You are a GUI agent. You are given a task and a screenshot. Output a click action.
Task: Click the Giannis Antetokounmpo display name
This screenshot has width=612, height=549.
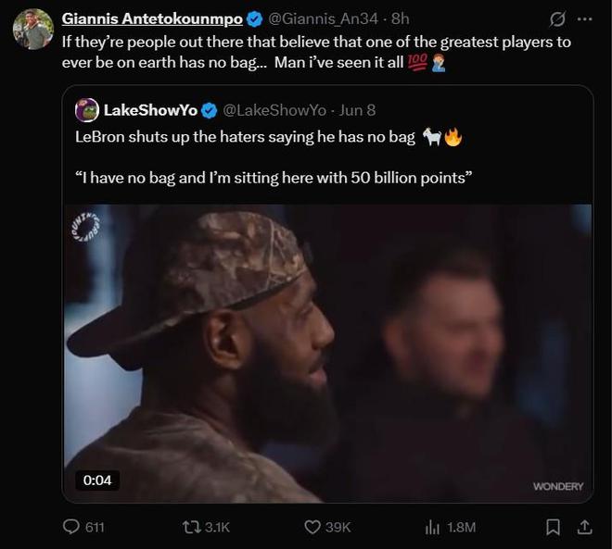click(151, 19)
